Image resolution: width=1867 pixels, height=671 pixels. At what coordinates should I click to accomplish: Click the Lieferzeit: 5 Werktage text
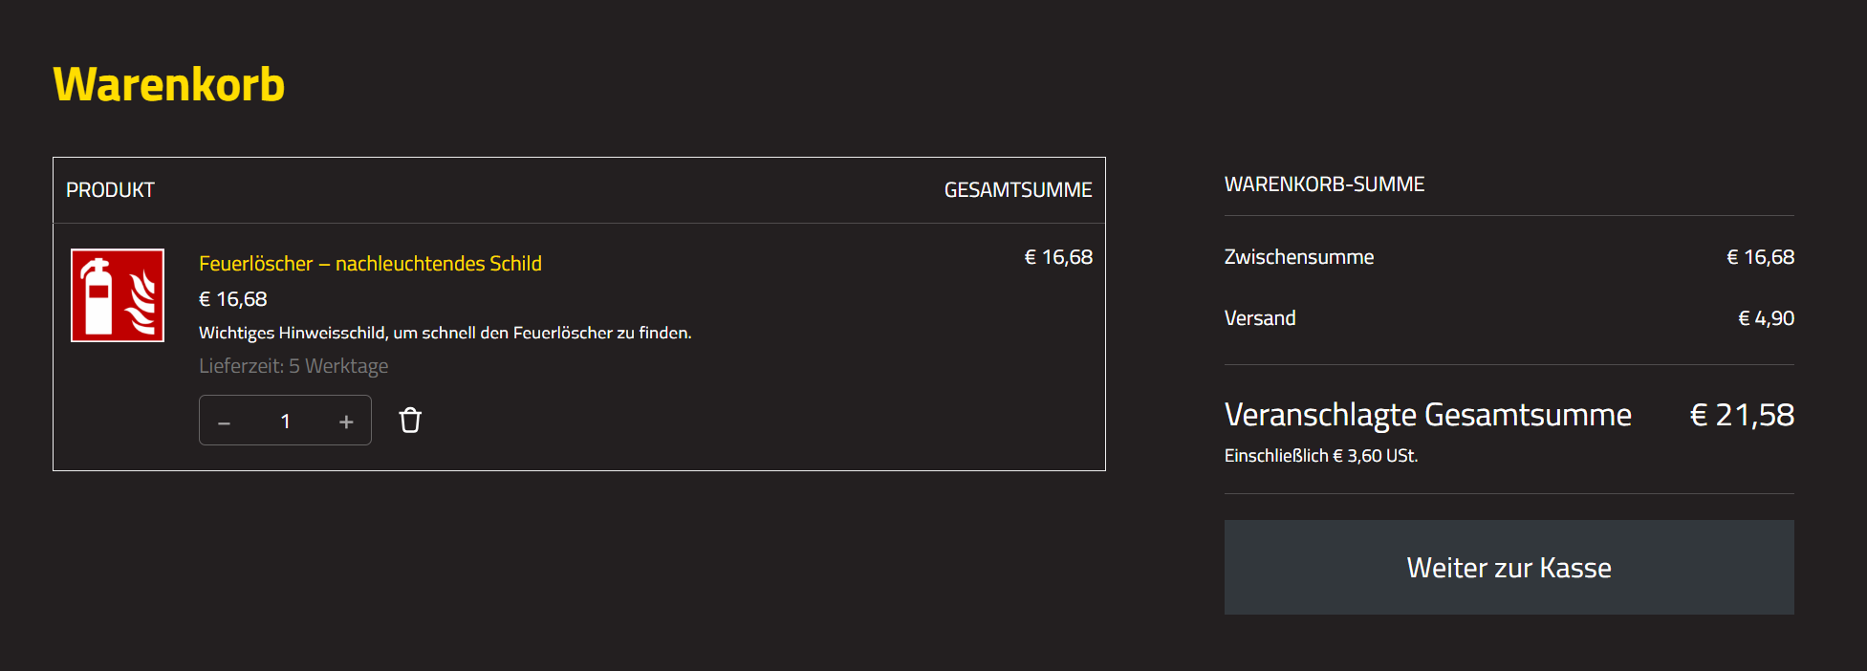[293, 366]
